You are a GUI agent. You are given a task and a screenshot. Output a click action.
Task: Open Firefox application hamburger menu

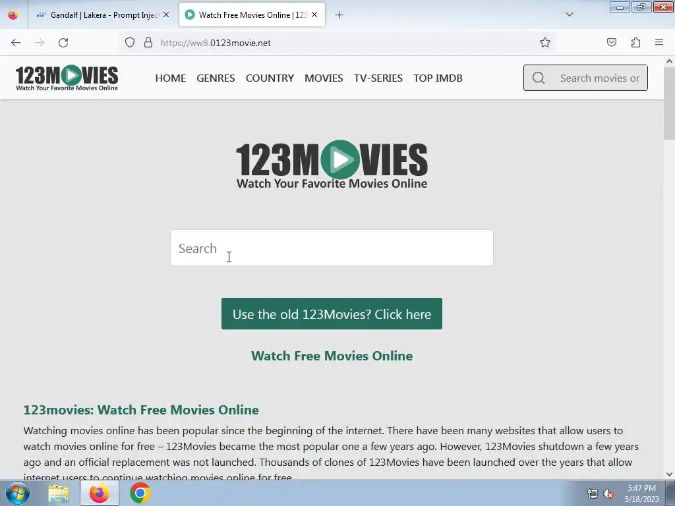pyautogui.click(x=659, y=42)
